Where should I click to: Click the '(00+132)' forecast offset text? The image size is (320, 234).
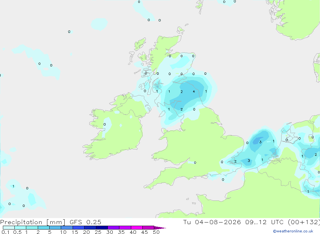[x=304, y=222]
